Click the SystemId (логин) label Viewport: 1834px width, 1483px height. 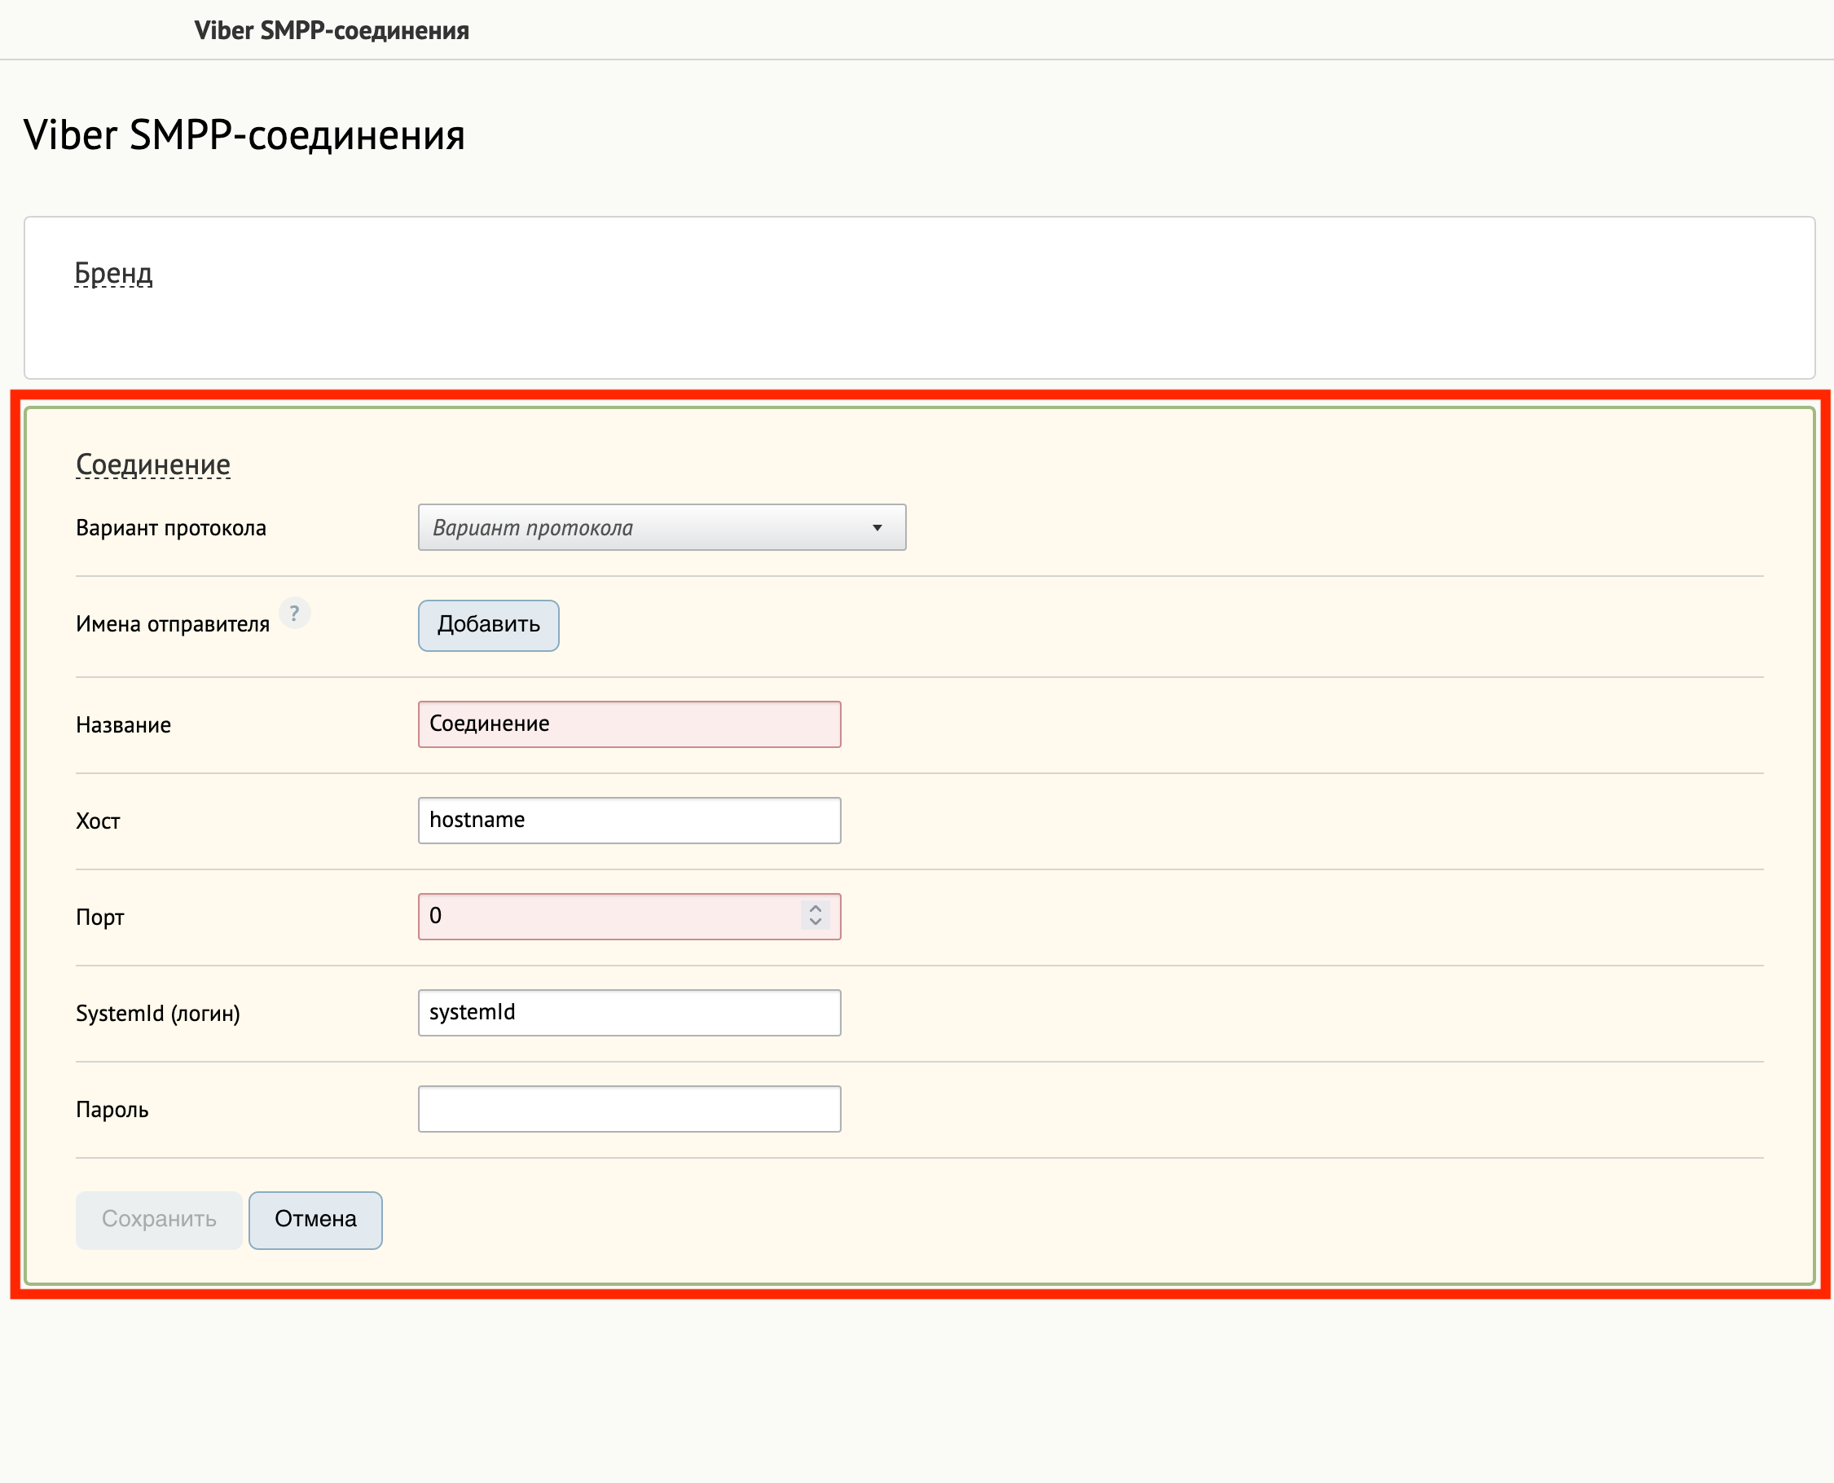pos(158,1013)
